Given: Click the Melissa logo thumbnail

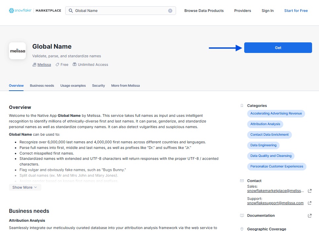Looking at the screenshot, I should [x=17, y=51].
